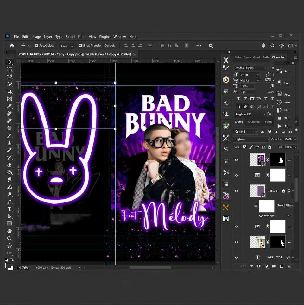Toggle the Auto-Select checkbox
The image size is (304, 305).
[36, 45]
